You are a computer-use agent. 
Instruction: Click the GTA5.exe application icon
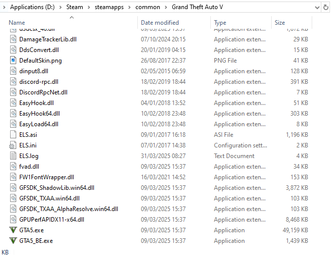click(13, 230)
